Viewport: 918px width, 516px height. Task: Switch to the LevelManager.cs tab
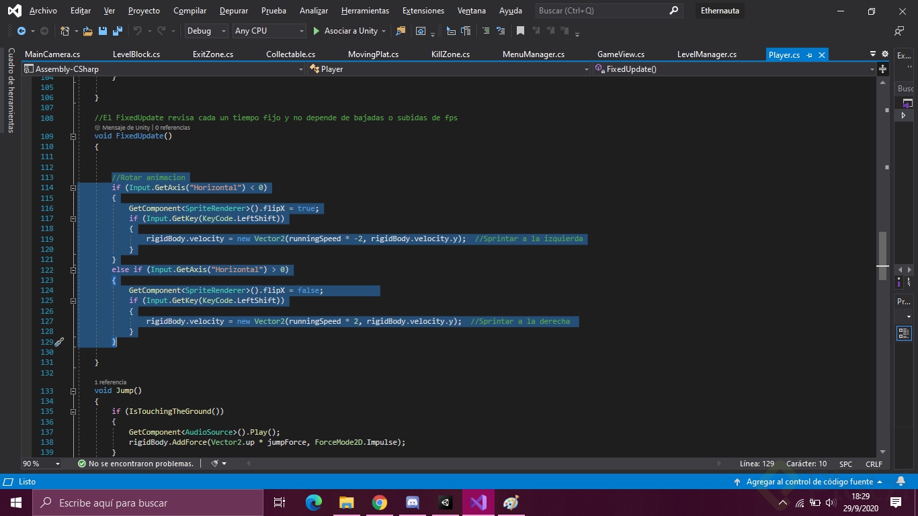pyautogui.click(x=706, y=54)
